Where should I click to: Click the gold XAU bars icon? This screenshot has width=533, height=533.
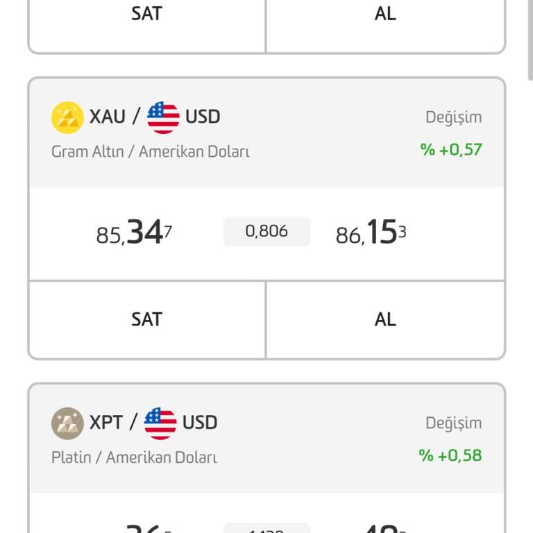[x=67, y=117]
